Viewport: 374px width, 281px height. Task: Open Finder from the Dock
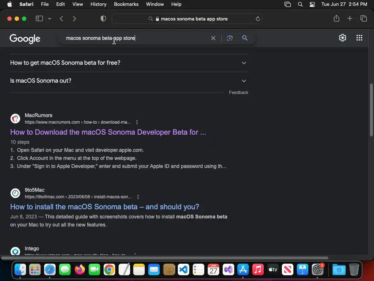20,270
